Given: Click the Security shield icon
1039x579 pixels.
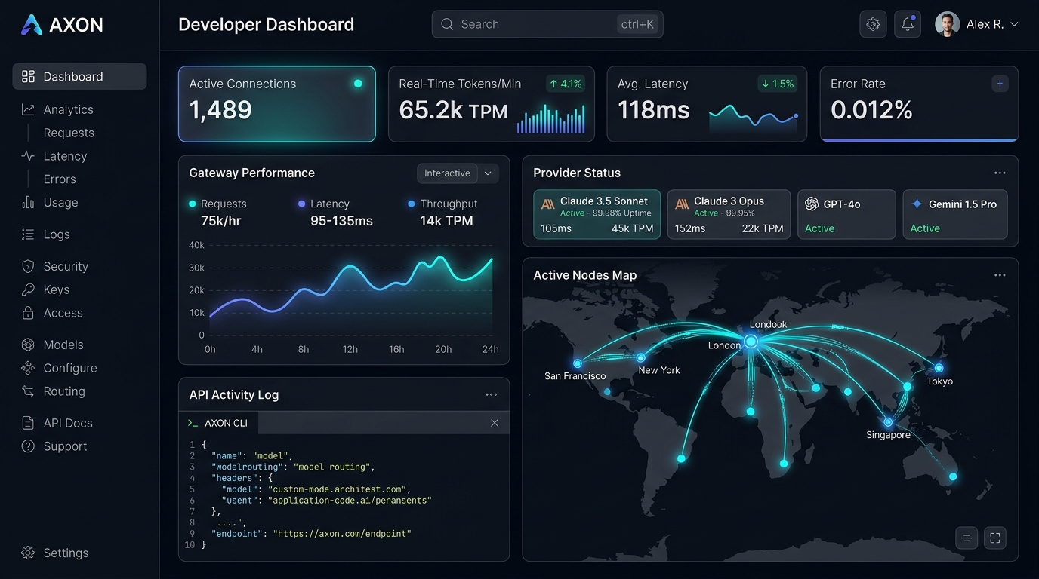Looking at the screenshot, I should pyautogui.click(x=28, y=266).
